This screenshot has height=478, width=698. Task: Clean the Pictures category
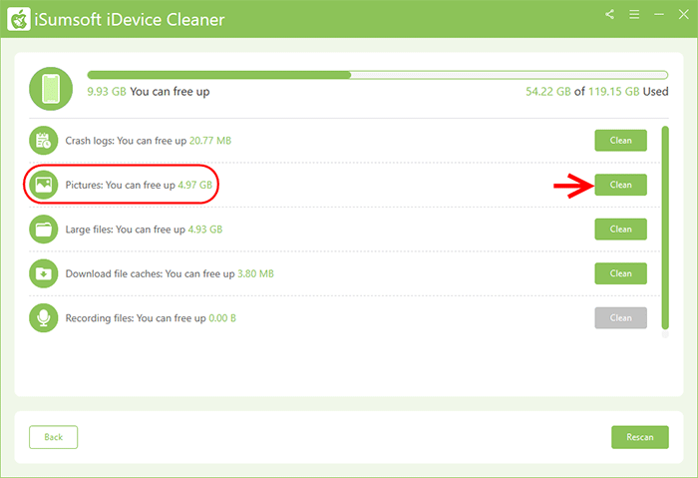(620, 185)
